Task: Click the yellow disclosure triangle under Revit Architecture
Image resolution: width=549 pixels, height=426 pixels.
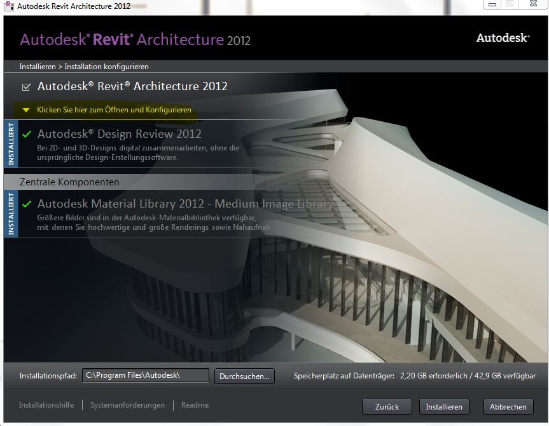Action: coord(26,110)
